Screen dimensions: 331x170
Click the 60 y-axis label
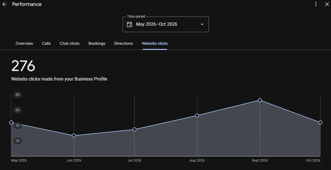point(18,110)
